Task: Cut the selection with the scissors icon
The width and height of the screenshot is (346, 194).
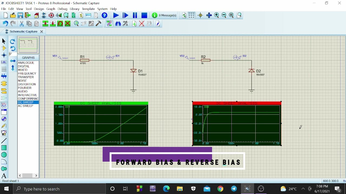Action: (x=22, y=24)
